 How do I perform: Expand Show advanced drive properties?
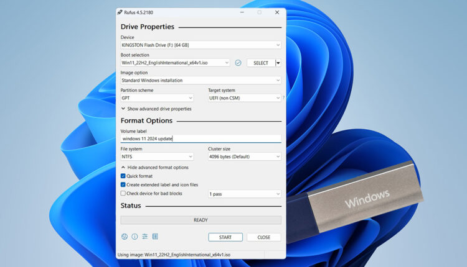[x=156, y=109]
